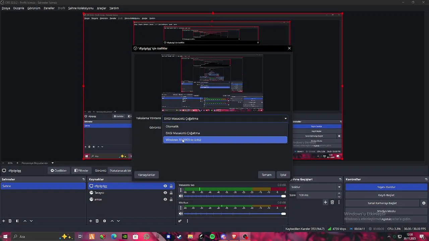Open Spotify from the taskbar
429x241 pixels.
[212, 237]
